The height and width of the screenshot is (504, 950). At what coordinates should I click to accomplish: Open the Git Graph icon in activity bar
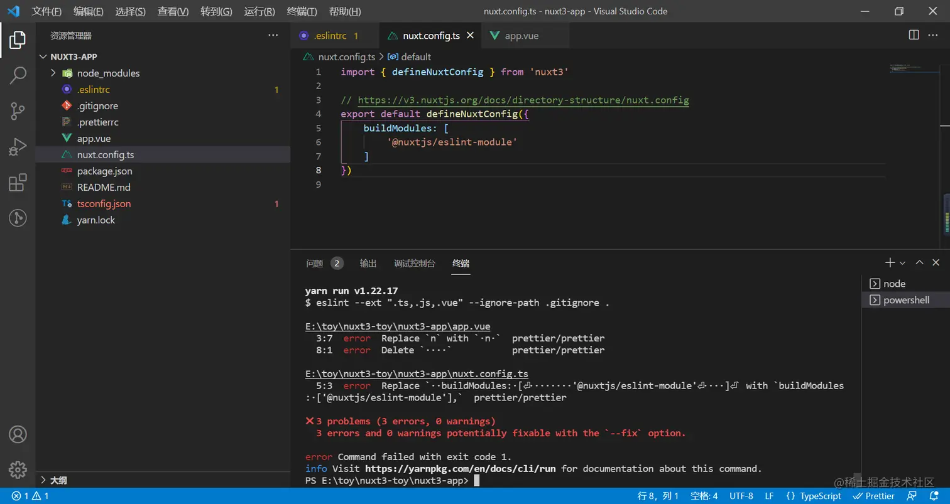tap(18, 218)
